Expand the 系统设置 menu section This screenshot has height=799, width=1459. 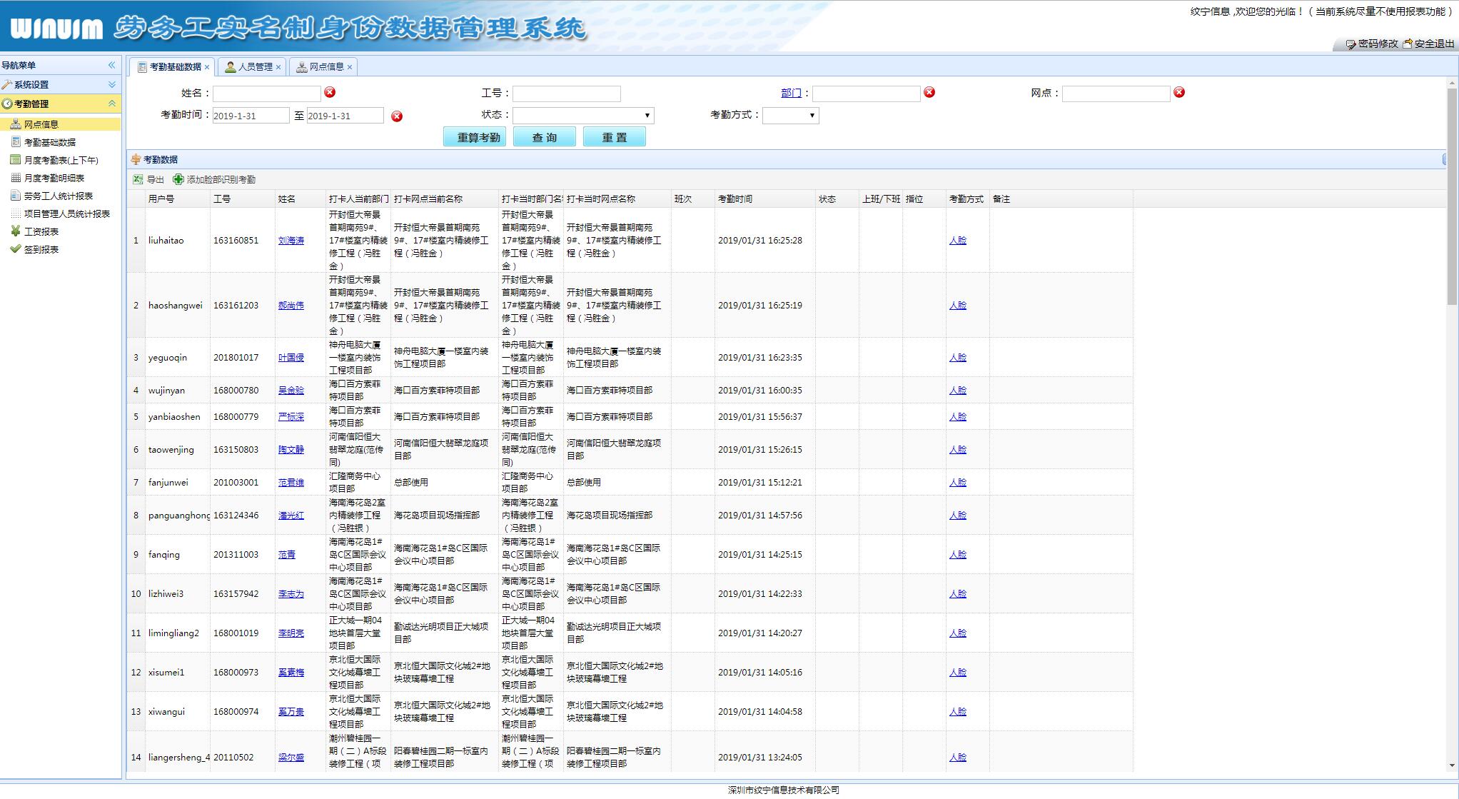(x=111, y=84)
